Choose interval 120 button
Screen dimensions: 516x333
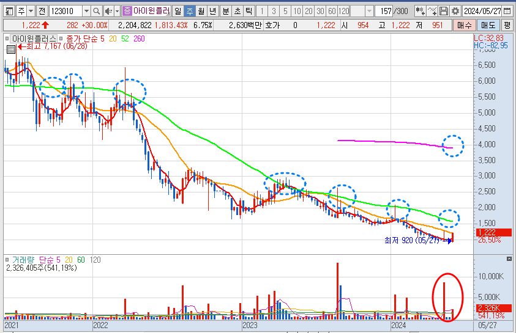[x=344, y=12]
